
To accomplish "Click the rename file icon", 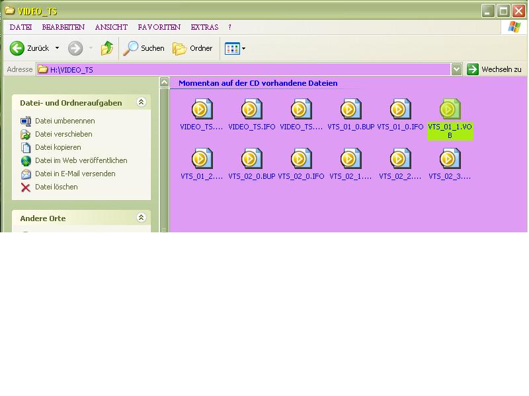I will [x=26, y=121].
